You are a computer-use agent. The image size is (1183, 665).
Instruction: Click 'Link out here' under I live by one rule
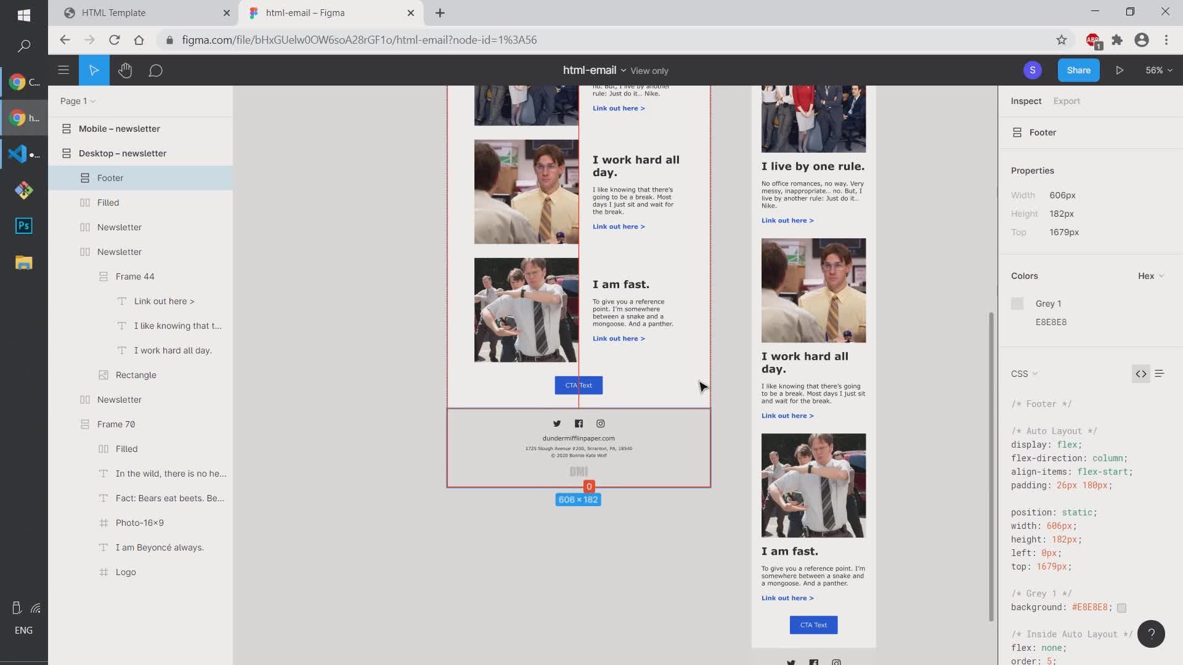coord(787,220)
